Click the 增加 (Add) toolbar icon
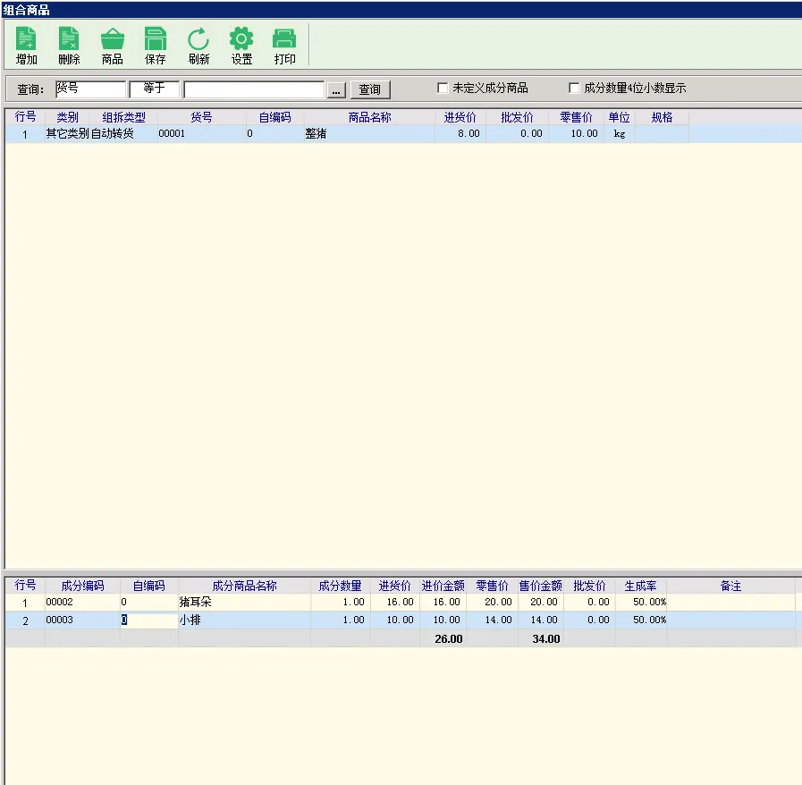Screen dimensions: 802x785 tap(27, 46)
